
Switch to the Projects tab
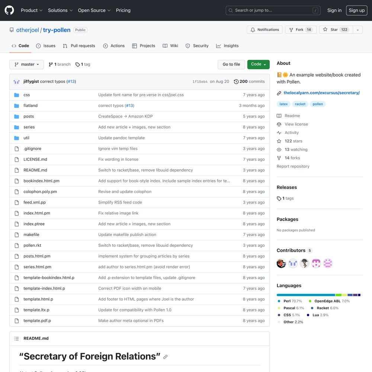[x=144, y=46]
